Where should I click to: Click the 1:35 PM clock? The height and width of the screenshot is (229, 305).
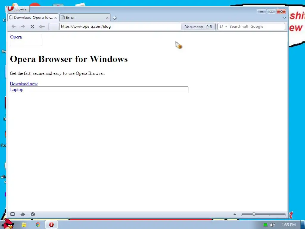pos(289,225)
